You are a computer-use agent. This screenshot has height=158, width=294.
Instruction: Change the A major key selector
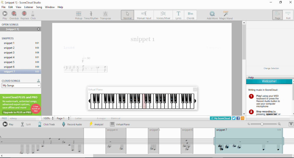(101, 118)
